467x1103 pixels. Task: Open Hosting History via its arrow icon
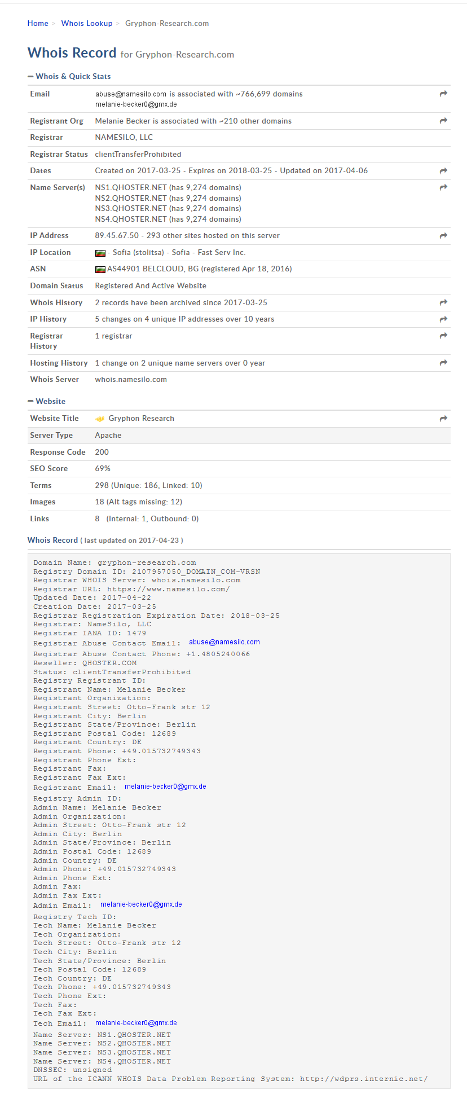tap(443, 363)
